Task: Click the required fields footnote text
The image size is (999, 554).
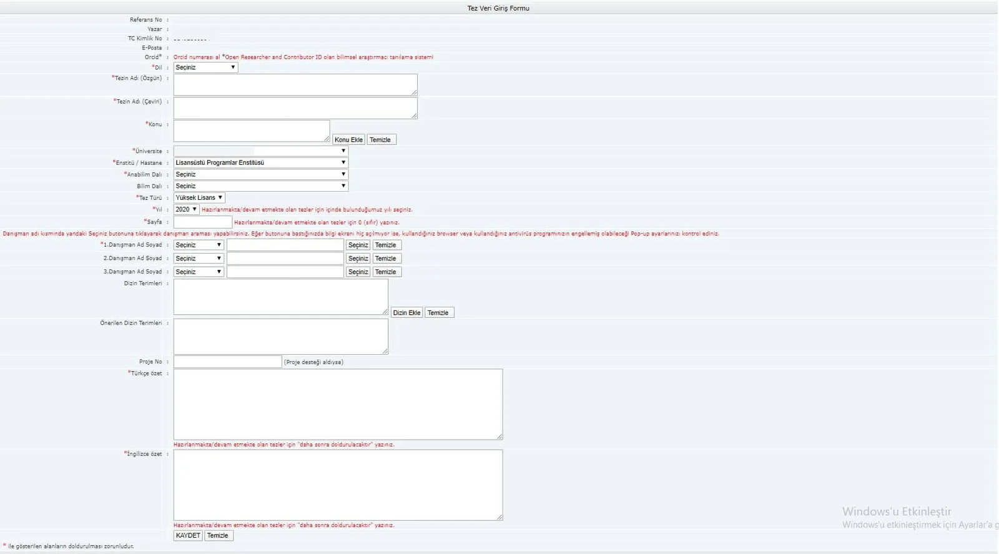Action: click(x=68, y=546)
